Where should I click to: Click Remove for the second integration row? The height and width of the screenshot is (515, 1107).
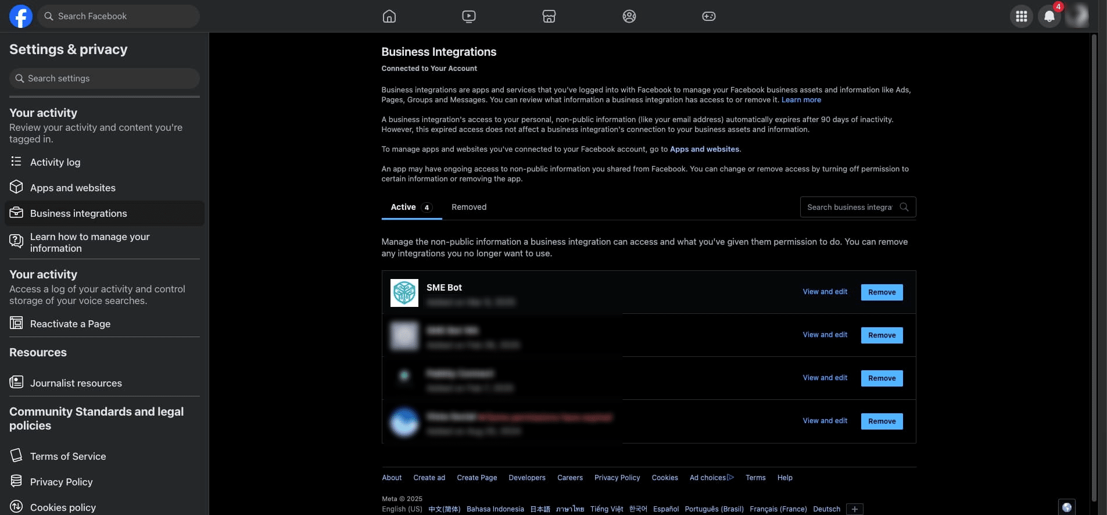[882, 335]
